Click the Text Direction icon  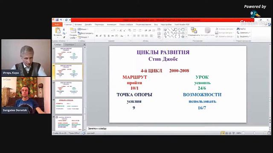[x=159, y=29]
